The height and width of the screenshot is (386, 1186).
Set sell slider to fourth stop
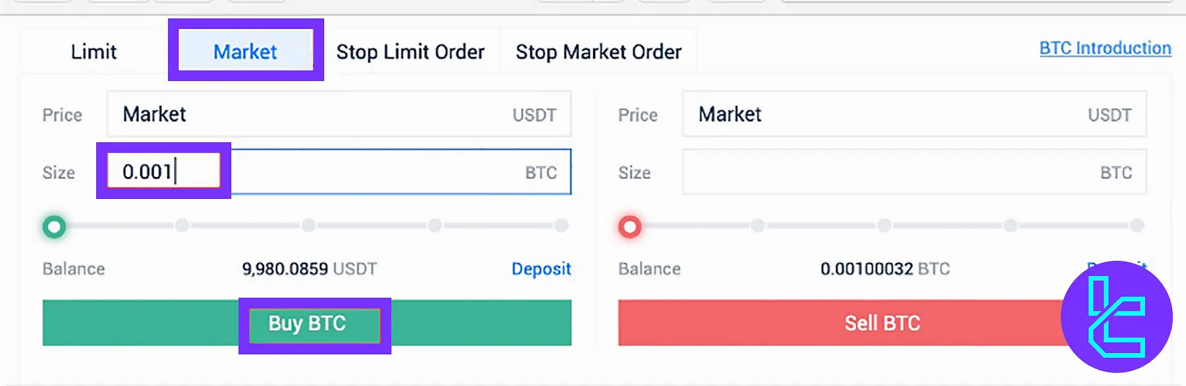[x=1011, y=226]
